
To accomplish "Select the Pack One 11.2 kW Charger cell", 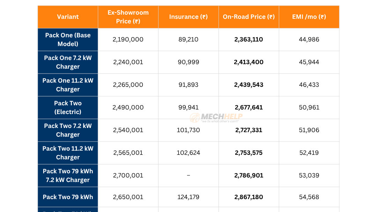I will coord(68,85).
